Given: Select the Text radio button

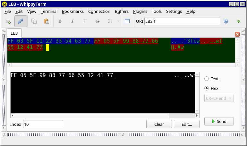Looking at the screenshot, I should [x=207, y=79].
